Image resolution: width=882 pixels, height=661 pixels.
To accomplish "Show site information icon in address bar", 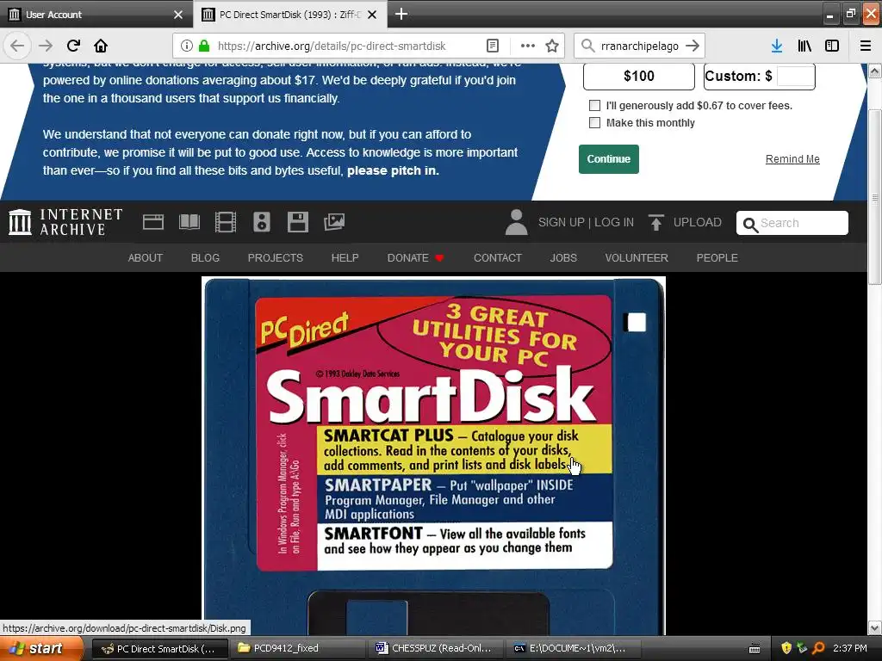I will (187, 46).
